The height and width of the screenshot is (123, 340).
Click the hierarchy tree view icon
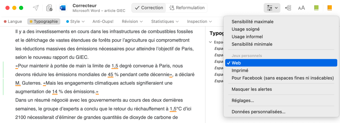(288, 8)
